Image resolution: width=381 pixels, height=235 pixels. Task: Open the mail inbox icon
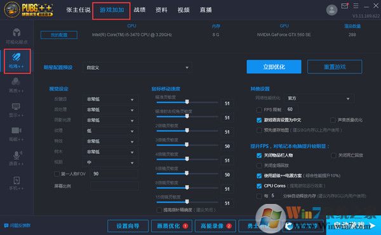(345, 6)
